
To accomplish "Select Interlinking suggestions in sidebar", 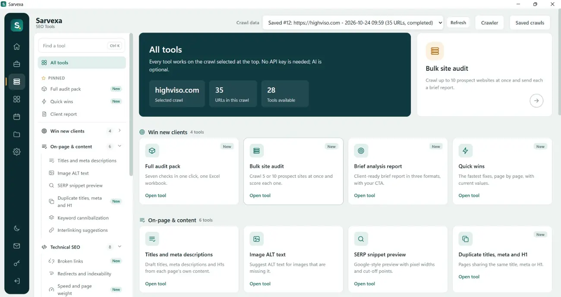I will [x=85, y=230].
